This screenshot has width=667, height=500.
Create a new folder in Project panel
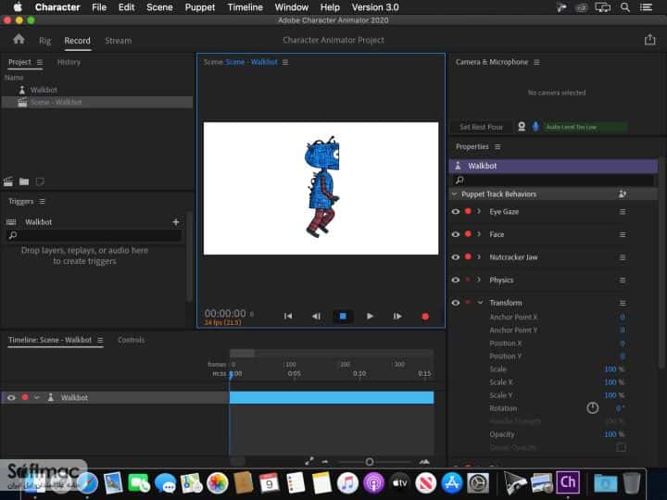(24, 182)
